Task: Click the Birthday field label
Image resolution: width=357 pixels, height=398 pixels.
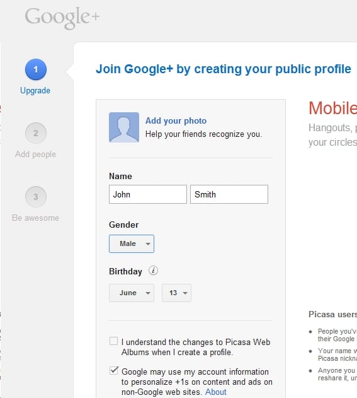Action: [125, 272]
